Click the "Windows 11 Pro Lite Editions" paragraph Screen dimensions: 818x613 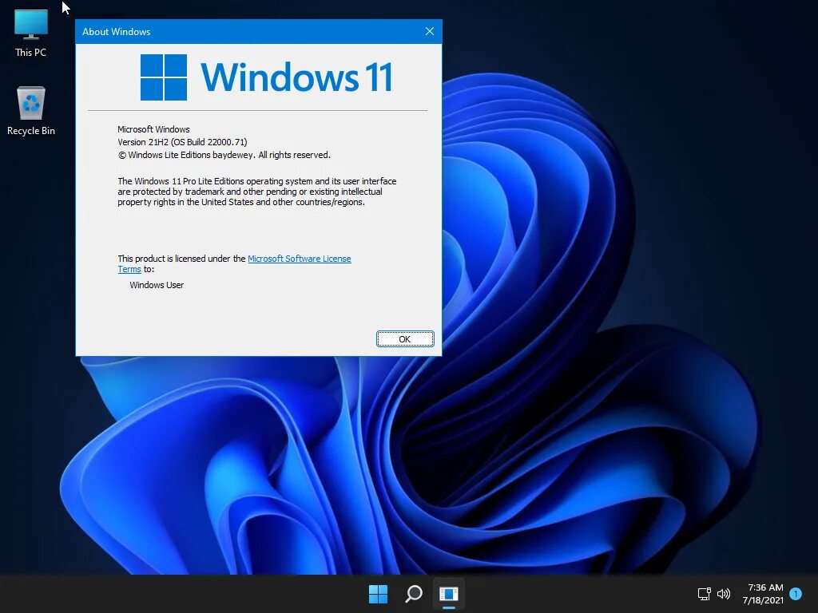tap(256, 192)
